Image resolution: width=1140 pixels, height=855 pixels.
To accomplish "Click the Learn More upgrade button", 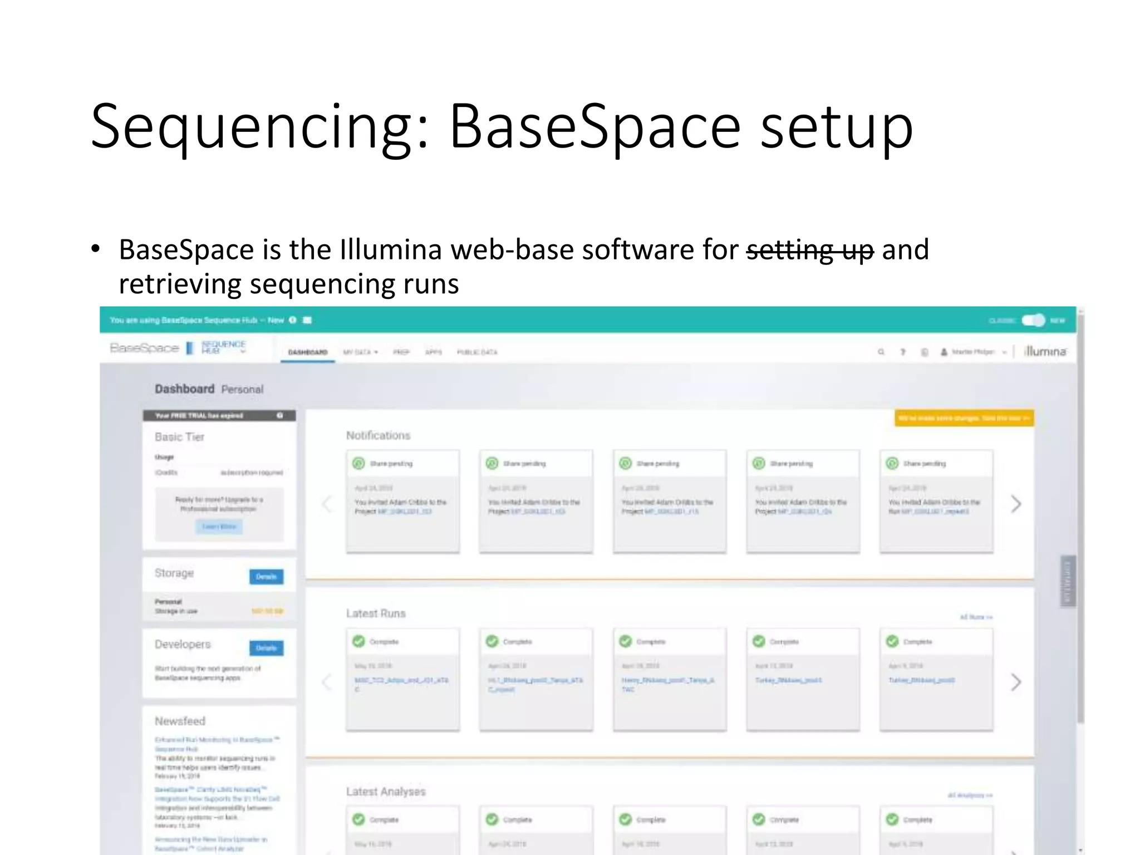I will click(219, 527).
